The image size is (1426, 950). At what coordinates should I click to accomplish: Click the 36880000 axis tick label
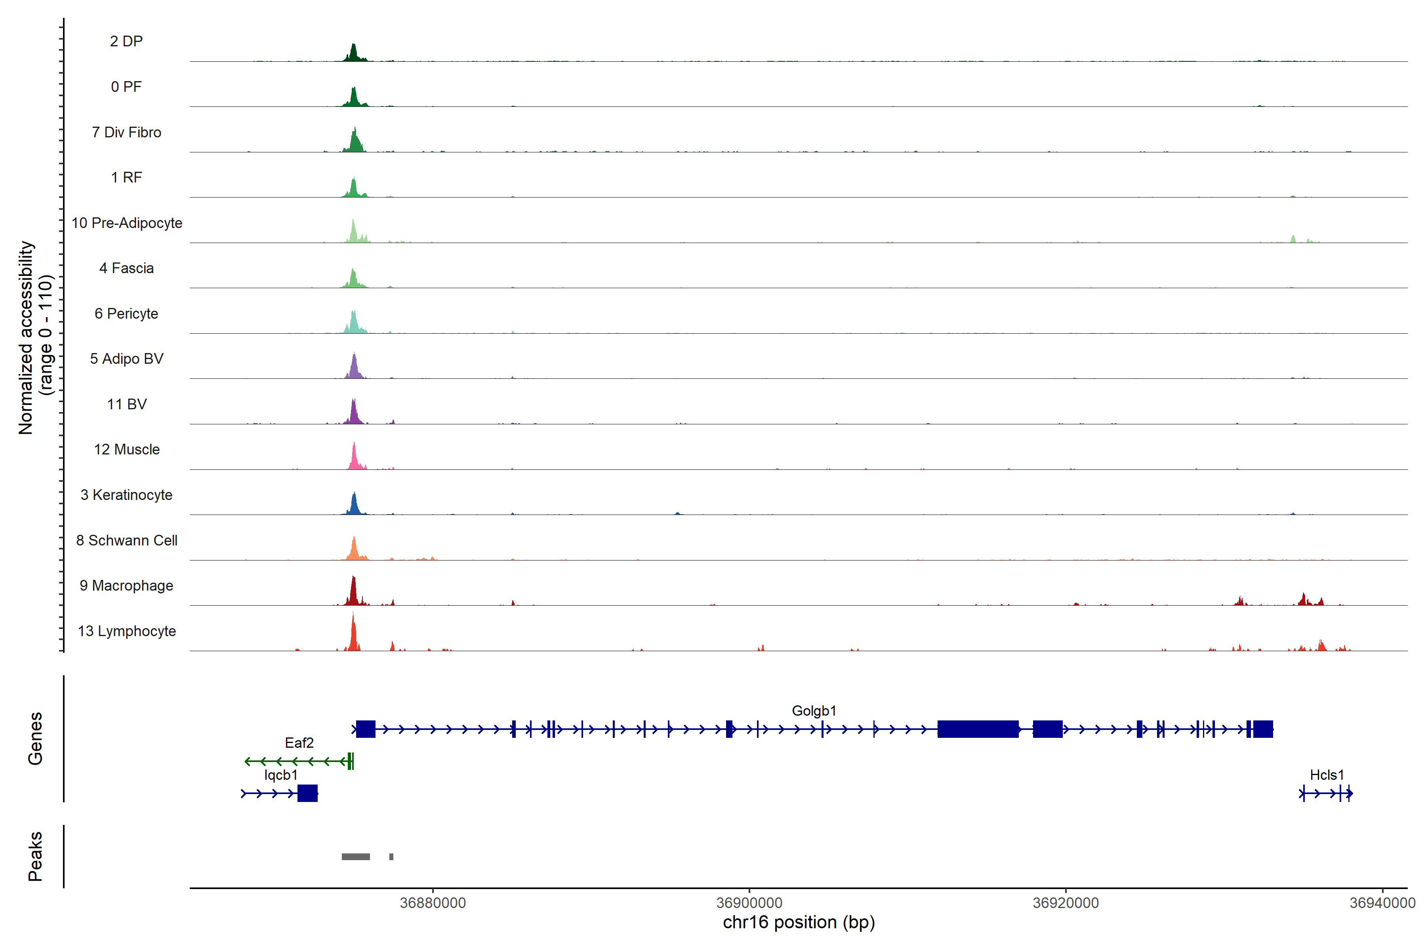click(433, 903)
